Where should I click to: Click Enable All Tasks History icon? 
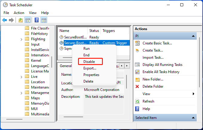tap(138, 72)
